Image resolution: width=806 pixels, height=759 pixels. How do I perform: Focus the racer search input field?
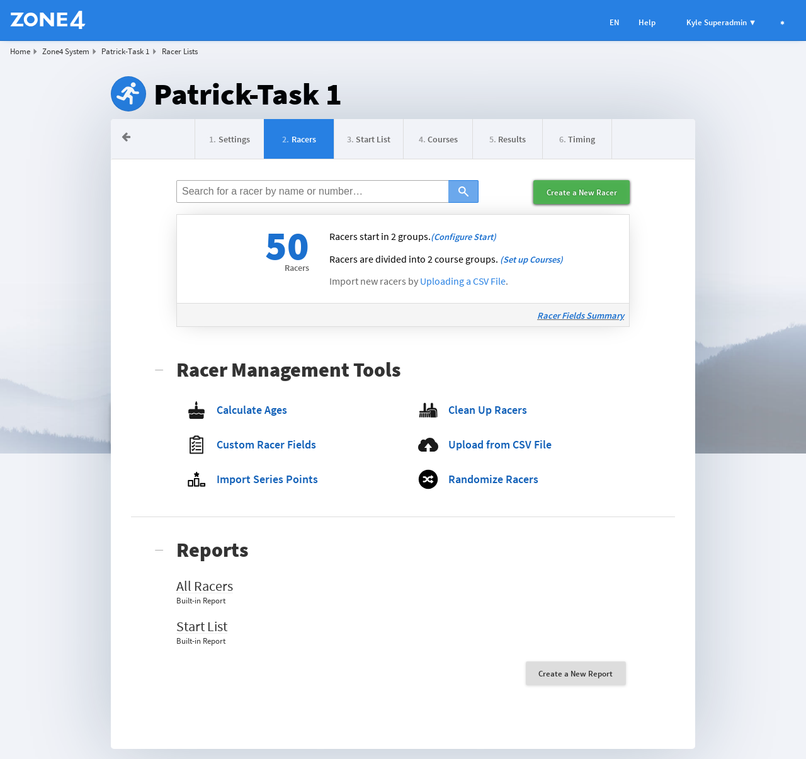coord(312,191)
